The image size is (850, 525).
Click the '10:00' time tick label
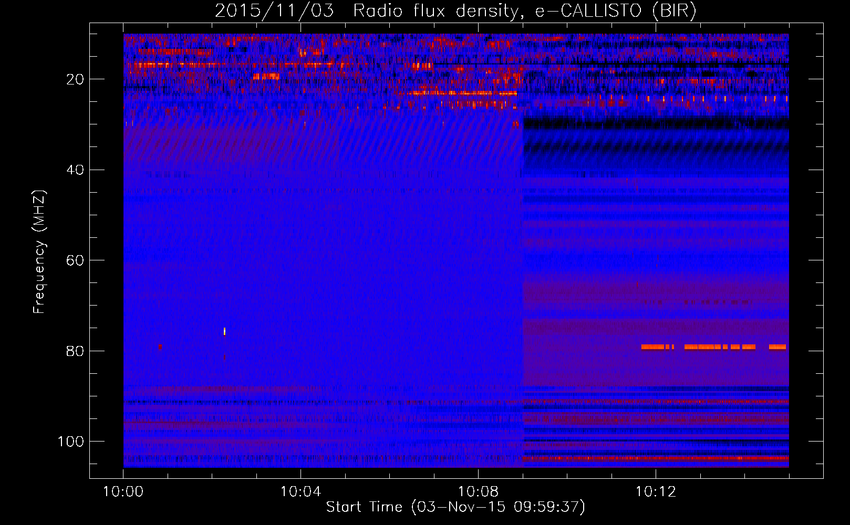point(123,492)
